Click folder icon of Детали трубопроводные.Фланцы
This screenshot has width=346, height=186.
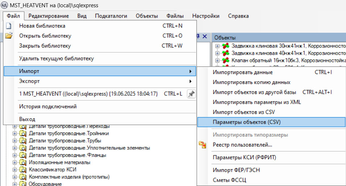click(x=23, y=155)
